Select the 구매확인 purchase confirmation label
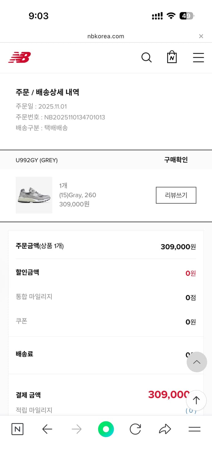Image resolution: width=212 pixels, height=461 pixels. coord(176,160)
